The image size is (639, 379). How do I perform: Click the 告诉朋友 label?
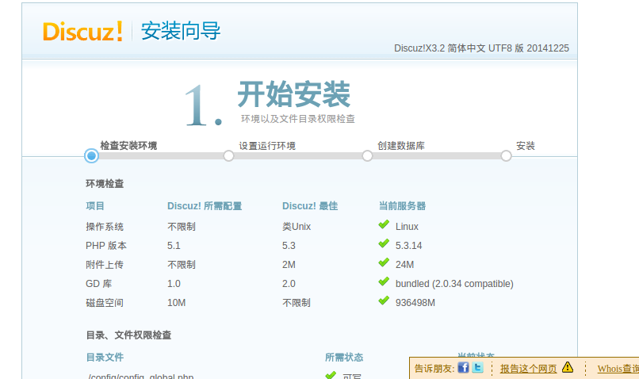(434, 369)
